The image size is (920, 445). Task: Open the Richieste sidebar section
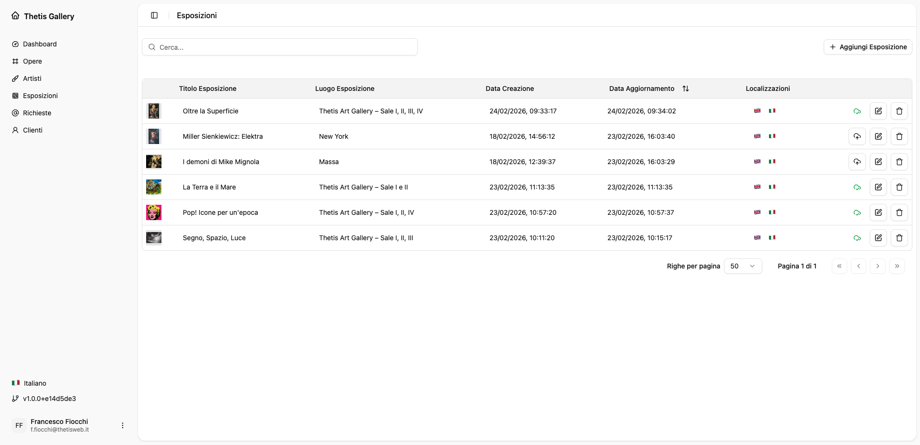[37, 113]
